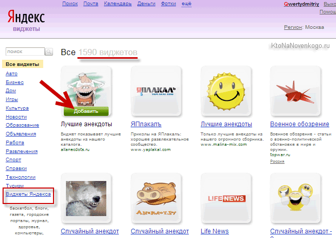Select the Новости category
The width and height of the screenshot is (336, 238).
pyautogui.click(x=16, y=117)
